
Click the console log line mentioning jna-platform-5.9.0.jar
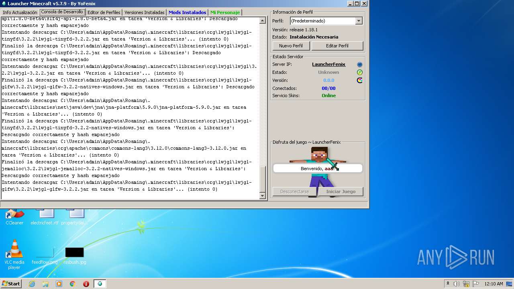[x=124, y=107]
